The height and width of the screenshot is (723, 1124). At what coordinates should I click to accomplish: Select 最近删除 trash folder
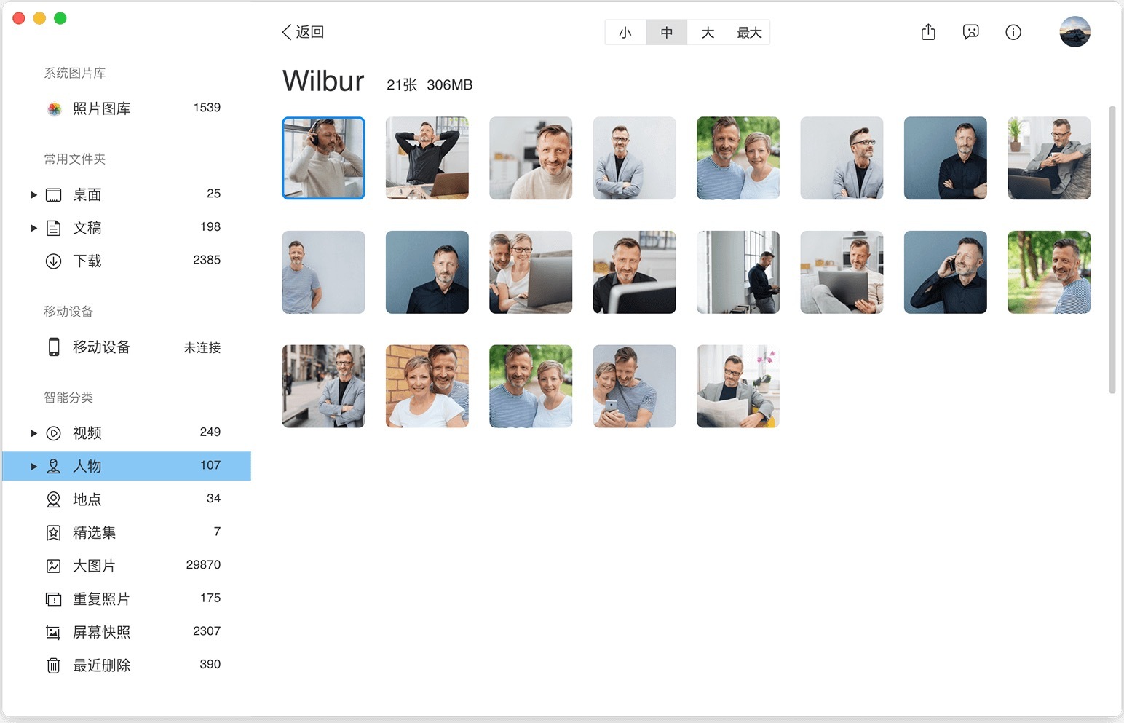point(101,665)
